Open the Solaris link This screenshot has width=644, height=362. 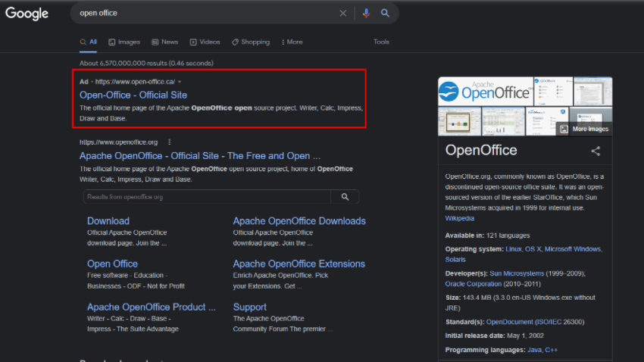pyautogui.click(x=455, y=260)
